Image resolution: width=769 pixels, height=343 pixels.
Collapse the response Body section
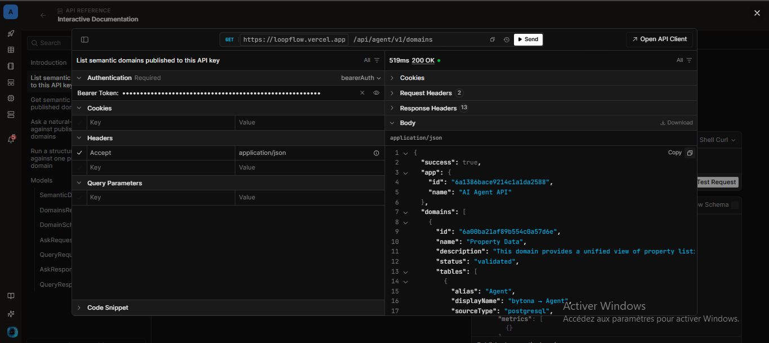(x=392, y=123)
